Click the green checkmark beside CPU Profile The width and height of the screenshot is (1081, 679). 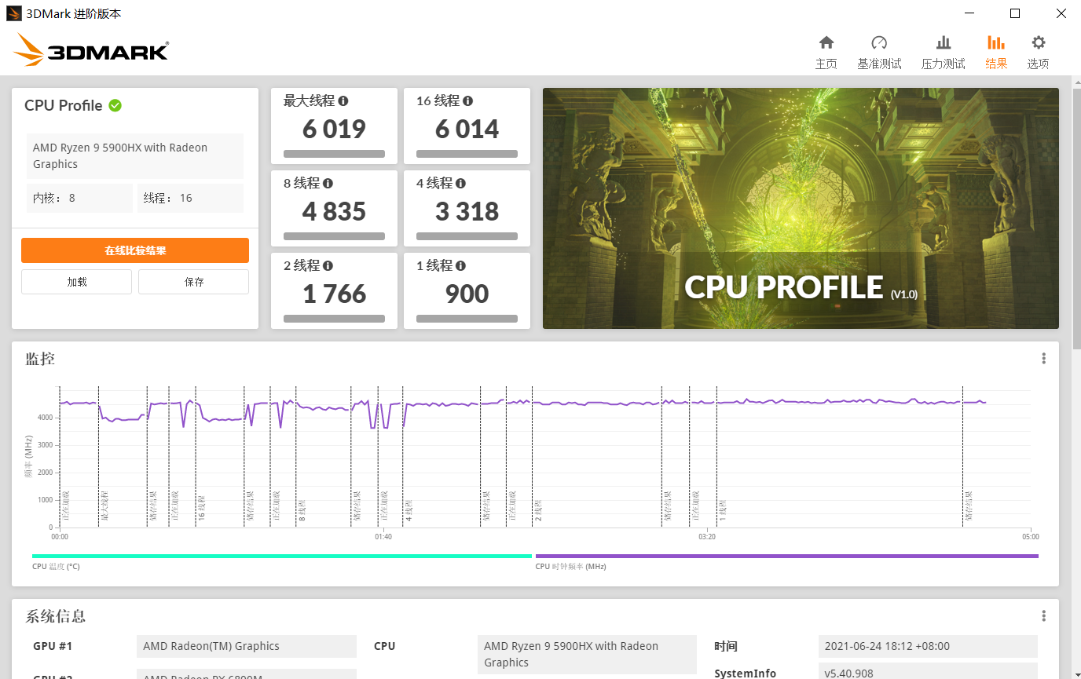pos(115,104)
